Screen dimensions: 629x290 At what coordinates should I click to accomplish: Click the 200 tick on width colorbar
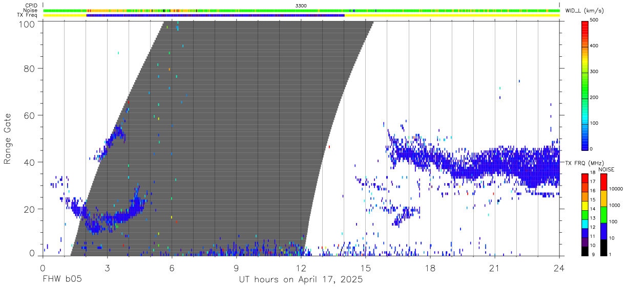click(x=595, y=97)
